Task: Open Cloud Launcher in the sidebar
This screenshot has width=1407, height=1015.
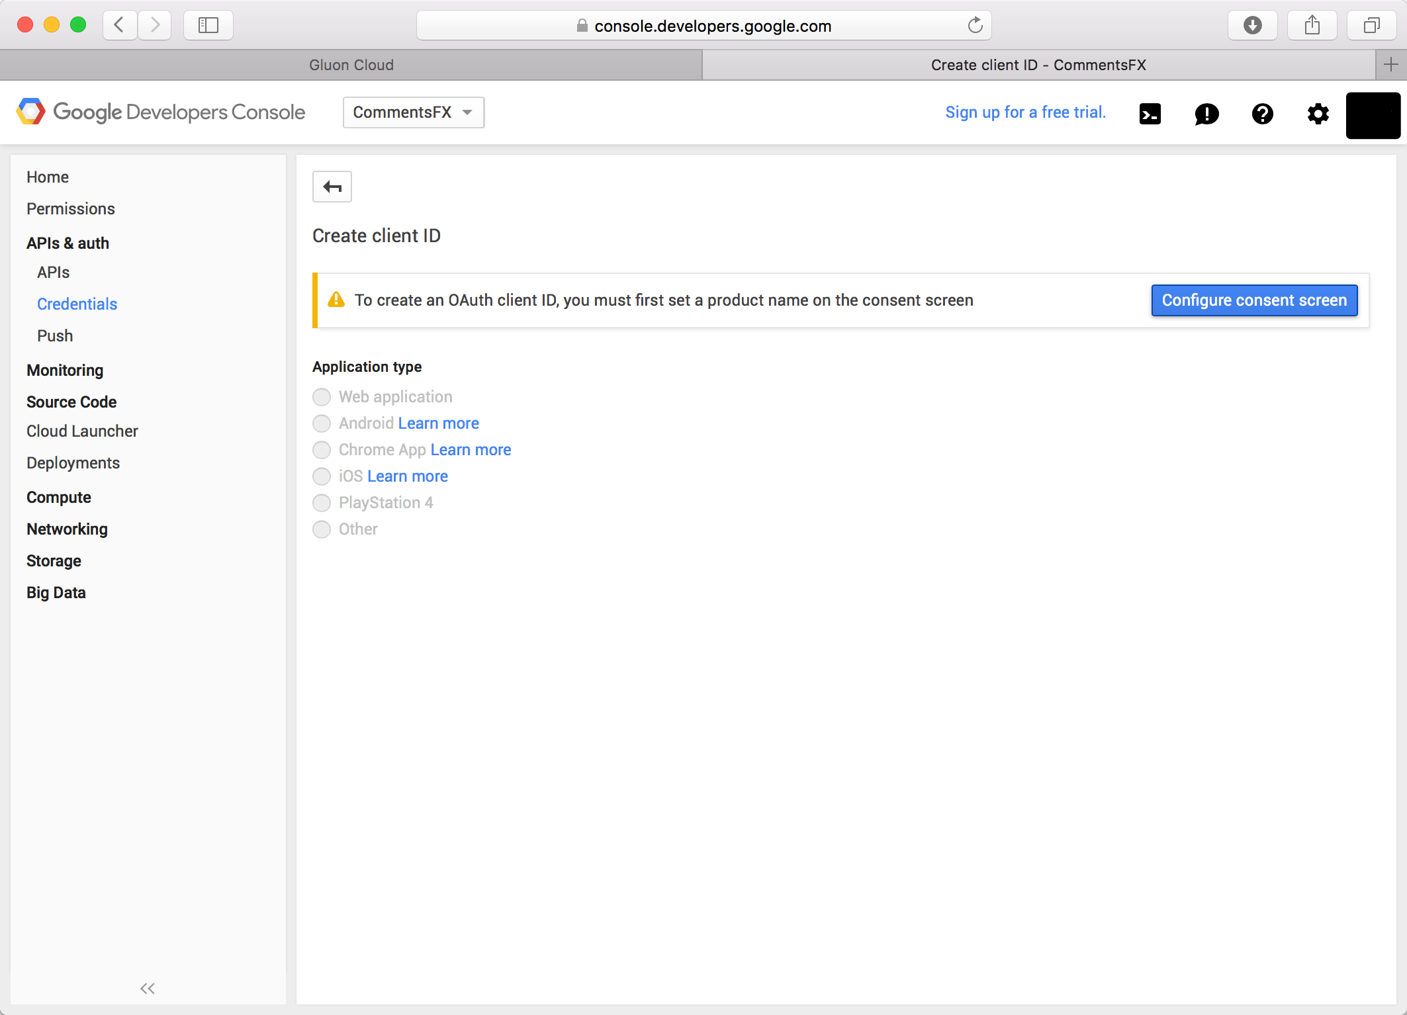Action: coord(82,431)
